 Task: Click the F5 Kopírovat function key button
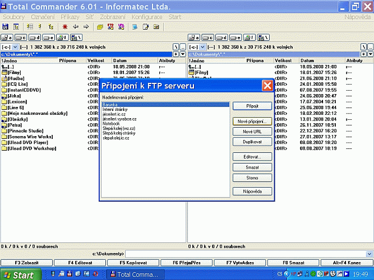tap(133, 262)
